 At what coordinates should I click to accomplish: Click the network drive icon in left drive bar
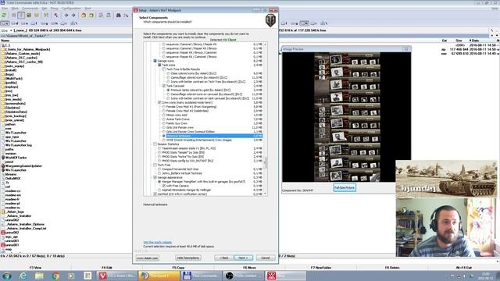(74, 23)
